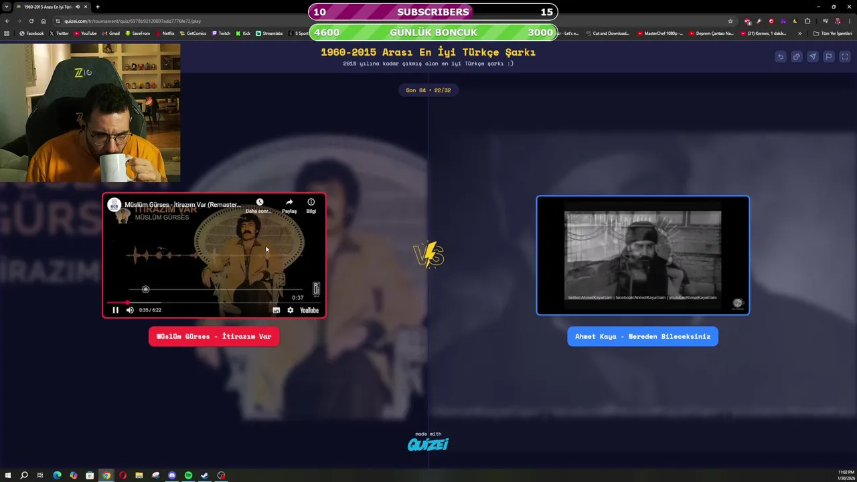The width and height of the screenshot is (857, 482).
Task: Open the Kick bookmark
Action: 243,33
